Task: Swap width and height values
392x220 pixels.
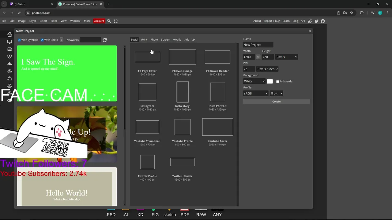Action: tap(258, 57)
